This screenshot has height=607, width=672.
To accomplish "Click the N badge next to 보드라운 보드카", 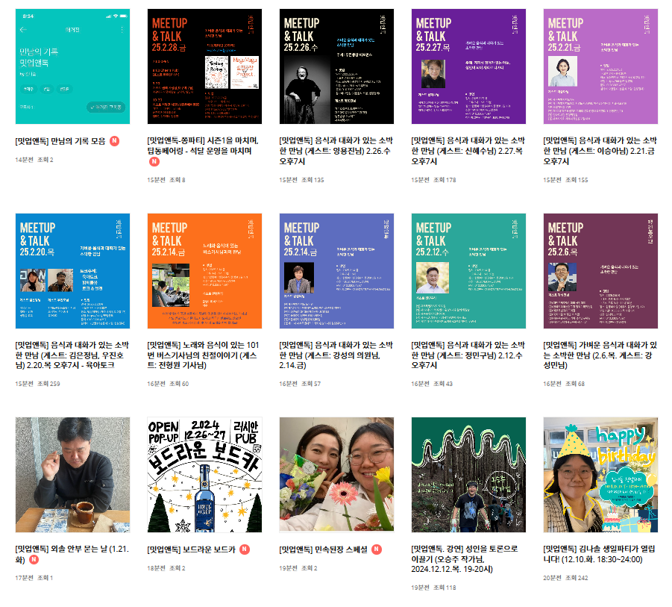I will pos(245,550).
